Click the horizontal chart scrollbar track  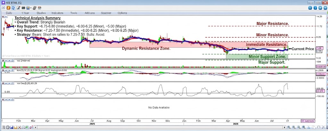click(160, 127)
